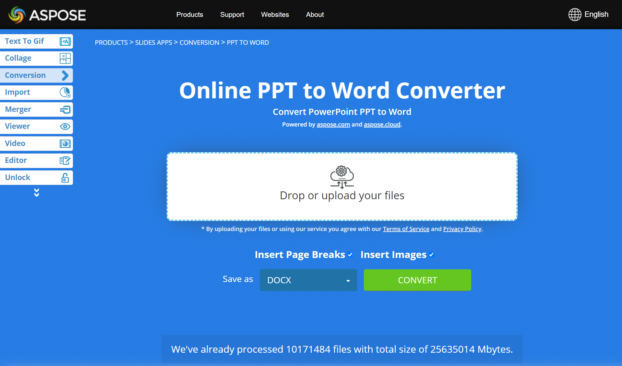Open the Viewer eye icon
This screenshot has height=366, width=622.
65,127
